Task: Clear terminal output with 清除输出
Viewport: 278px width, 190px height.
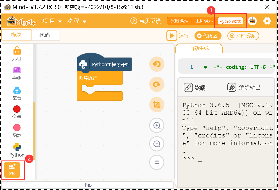Action: tap(244, 87)
